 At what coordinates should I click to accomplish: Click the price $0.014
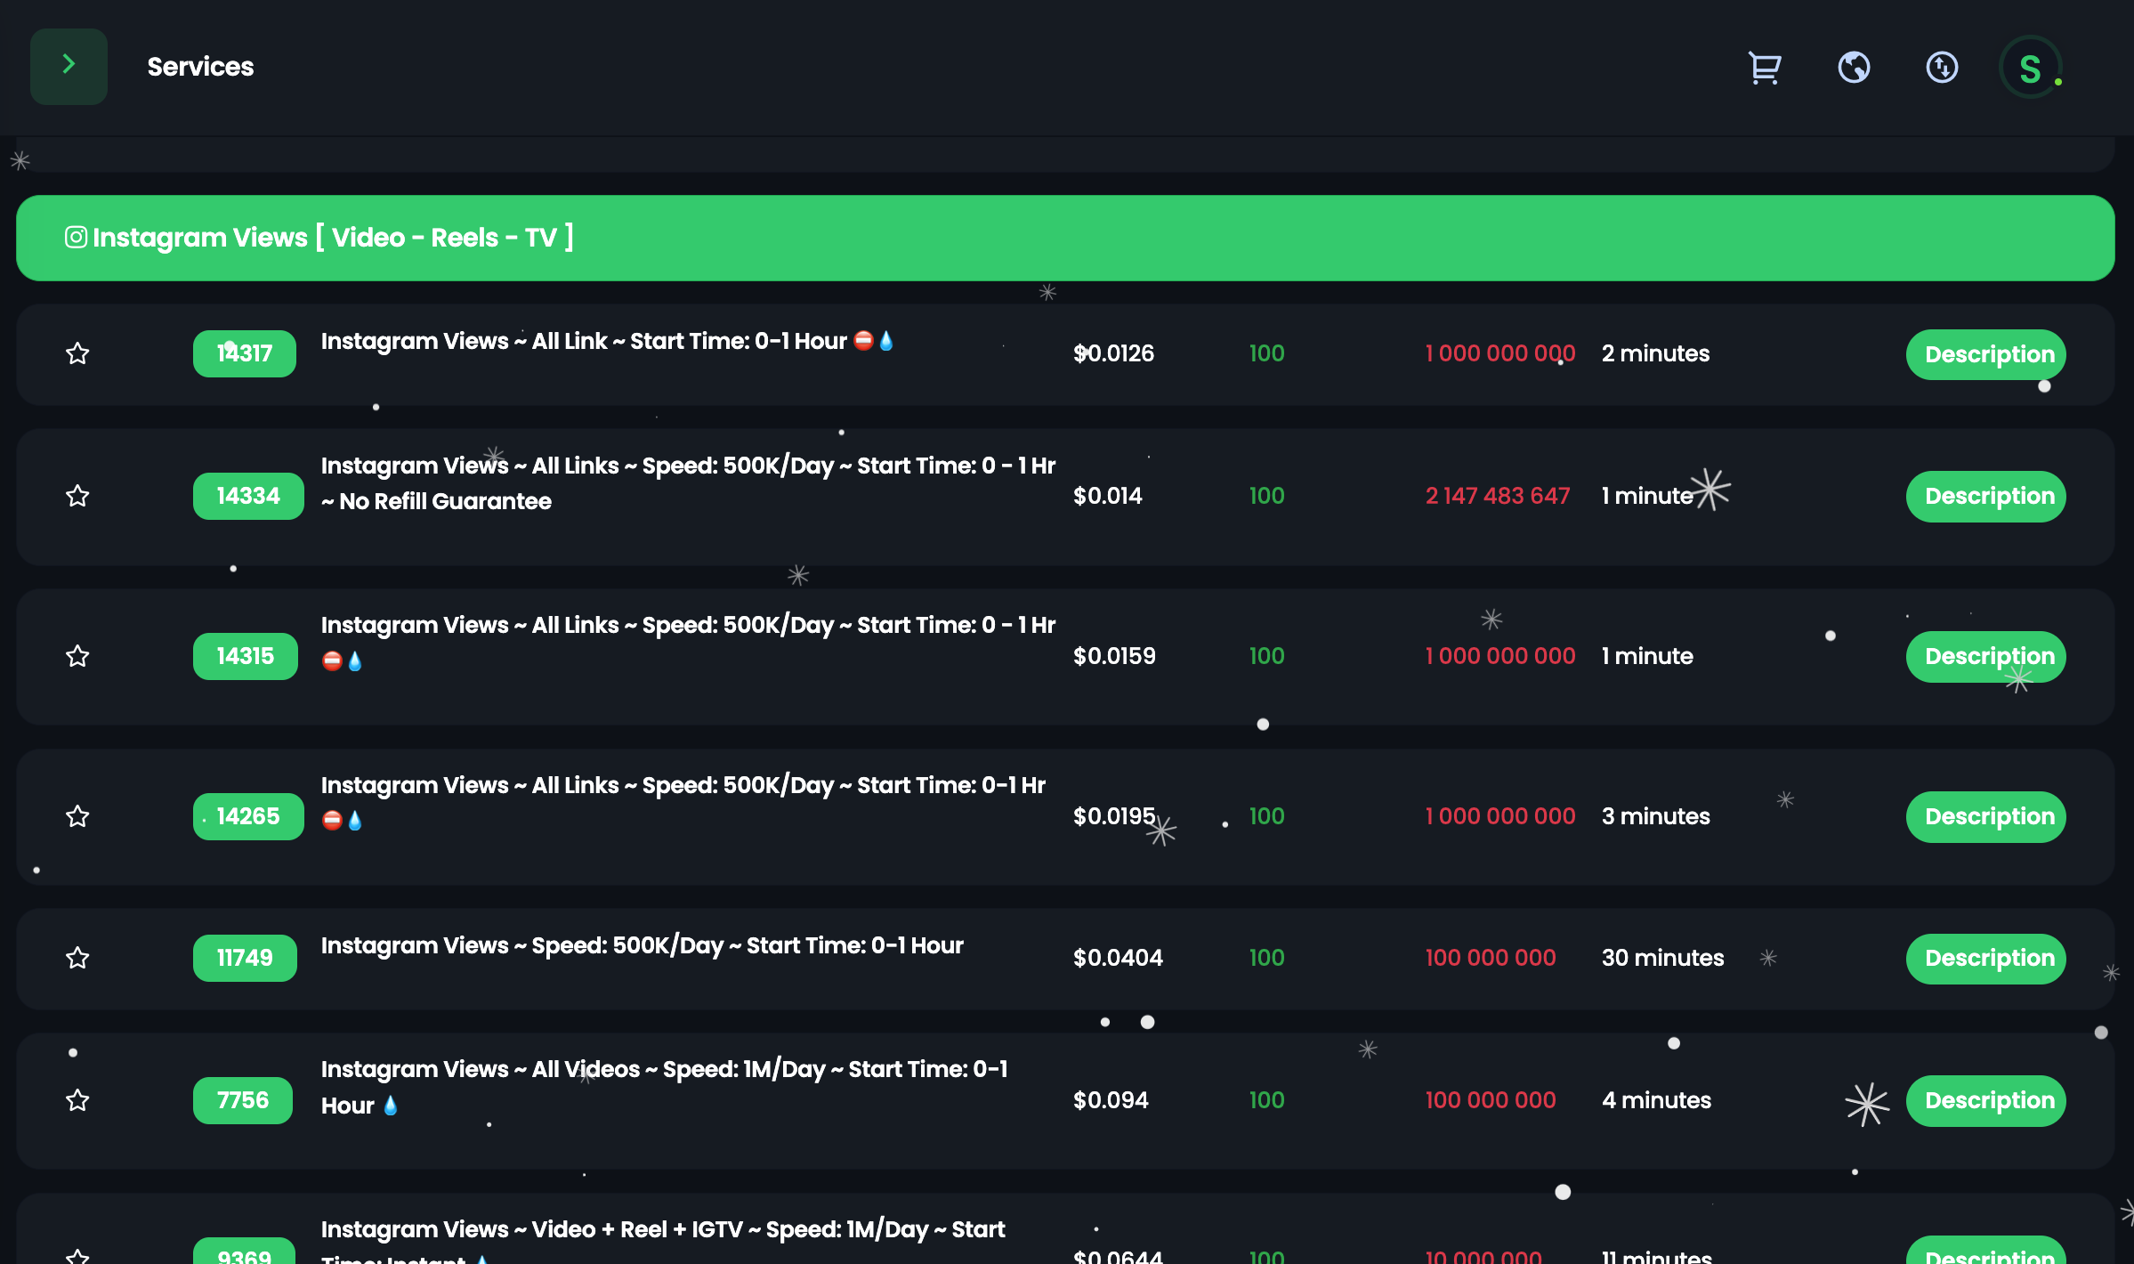pyautogui.click(x=1107, y=496)
